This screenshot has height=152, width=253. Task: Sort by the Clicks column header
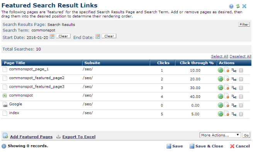[163, 63]
